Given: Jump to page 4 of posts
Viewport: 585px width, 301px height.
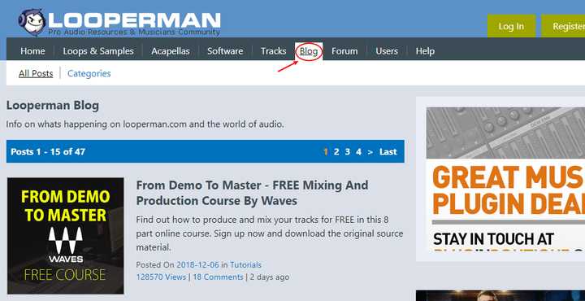Looking at the screenshot, I should point(358,151).
